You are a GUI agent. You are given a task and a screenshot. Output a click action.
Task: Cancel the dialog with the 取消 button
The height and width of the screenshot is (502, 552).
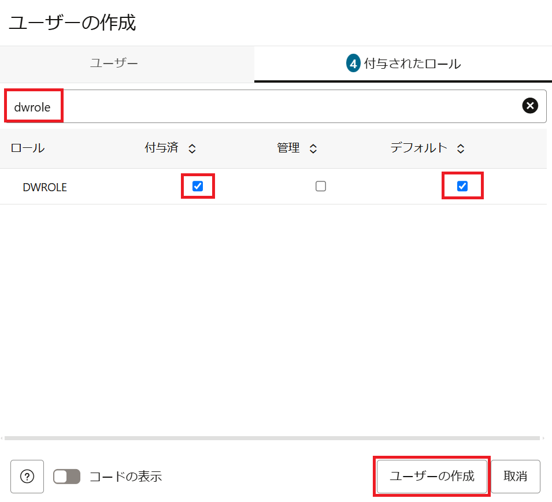(x=515, y=476)
